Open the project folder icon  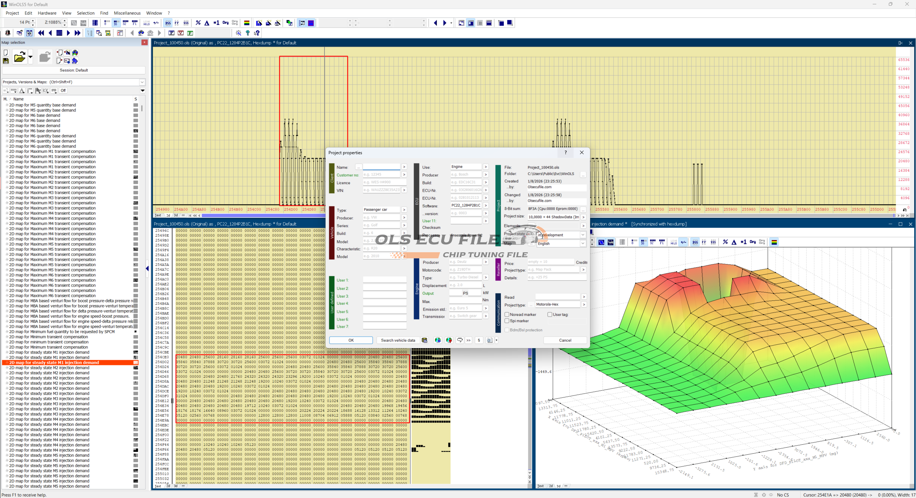(19, 57)
